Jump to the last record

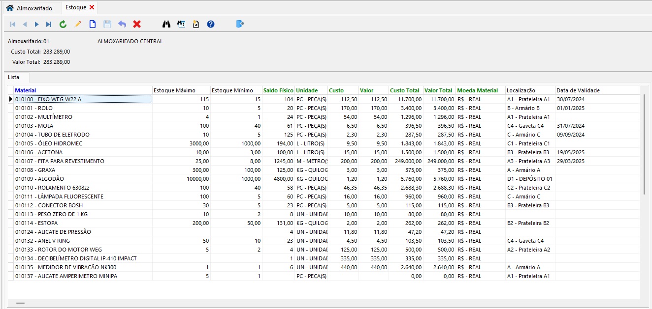coord(49,24)
